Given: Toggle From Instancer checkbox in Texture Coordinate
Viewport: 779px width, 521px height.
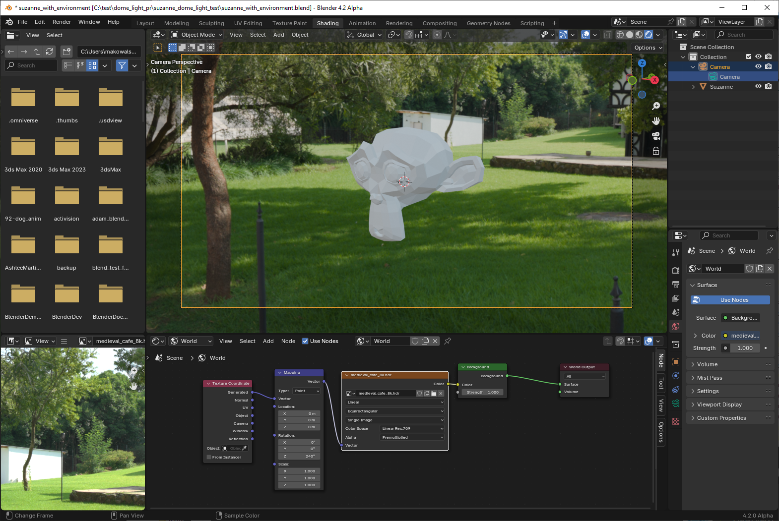Looking at the screenshot, I should click(x=209, y=457).
